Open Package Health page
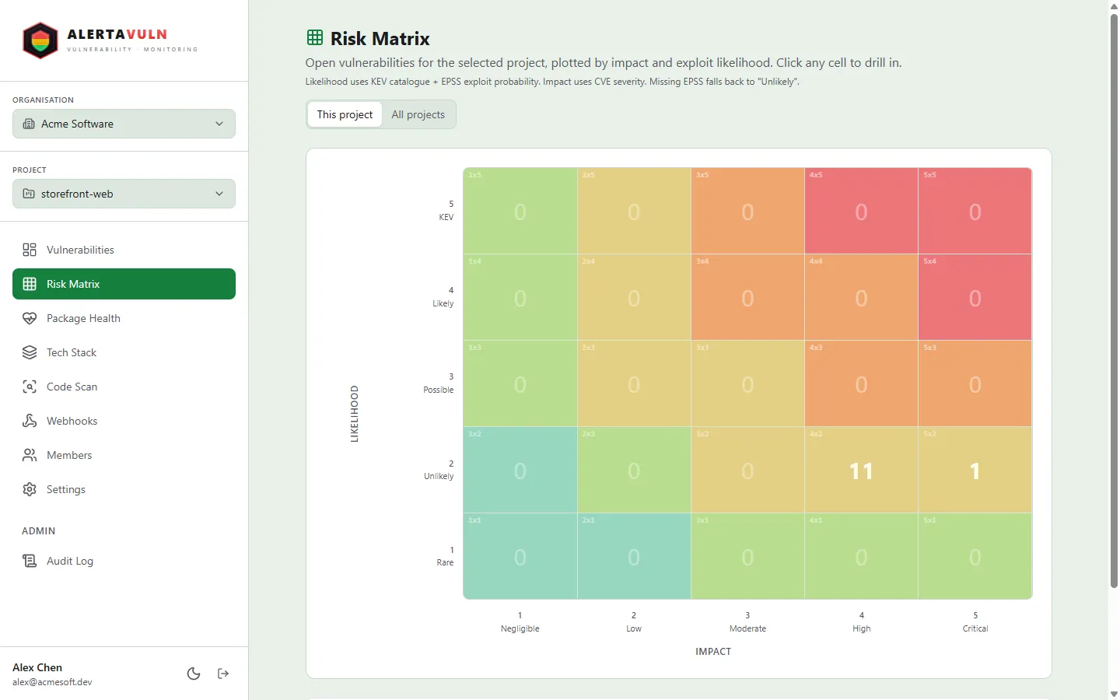 [x=124, y=318]
